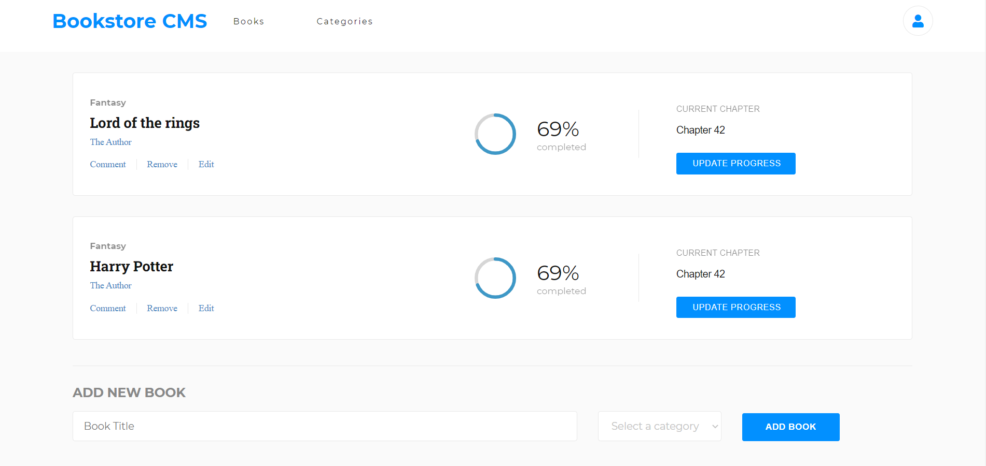
Task: Click Update Progress for Harry Potter
Action: click(x=735, y=307)
